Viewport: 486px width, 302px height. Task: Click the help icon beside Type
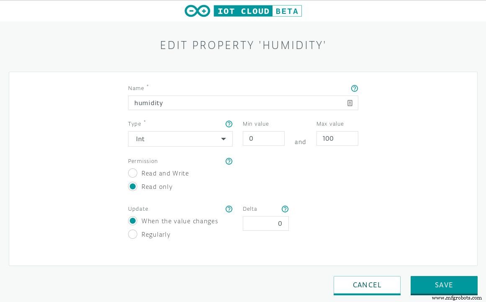click(229, 124)
